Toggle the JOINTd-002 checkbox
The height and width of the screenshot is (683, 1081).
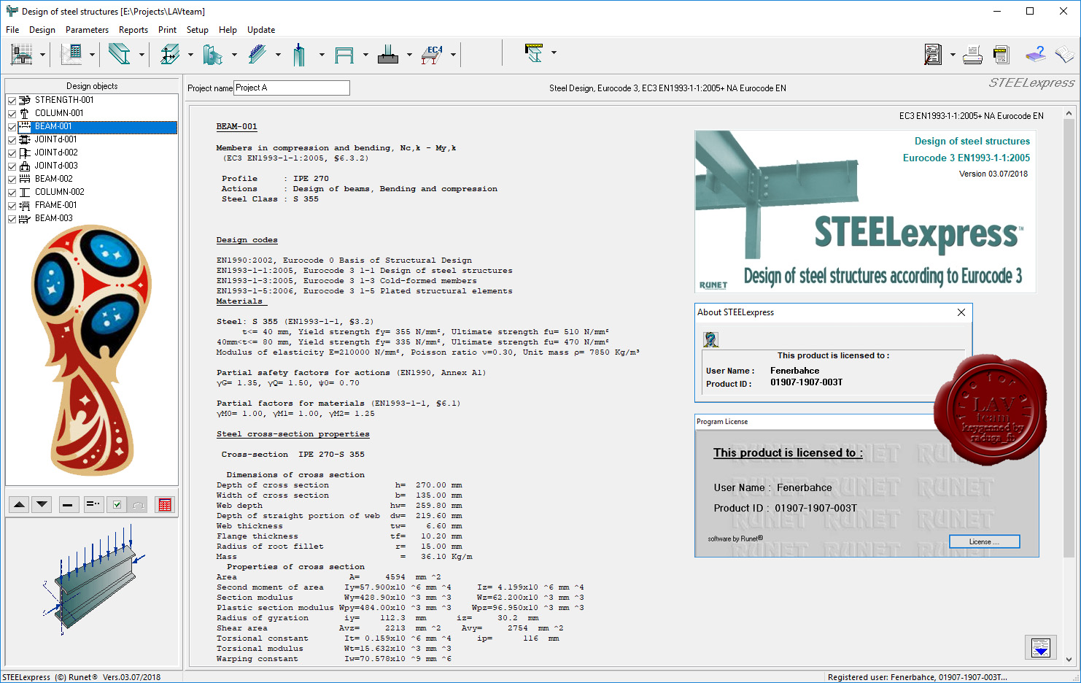(12, 153)
